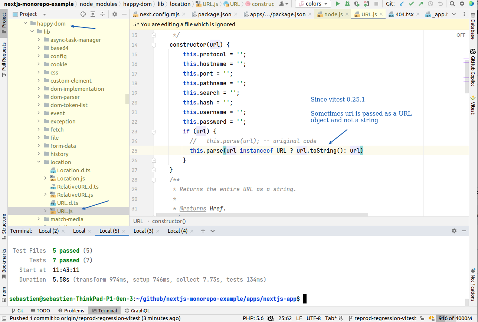
Task: Push commits using the green up-arrow icon
Action: pos(420,4)
